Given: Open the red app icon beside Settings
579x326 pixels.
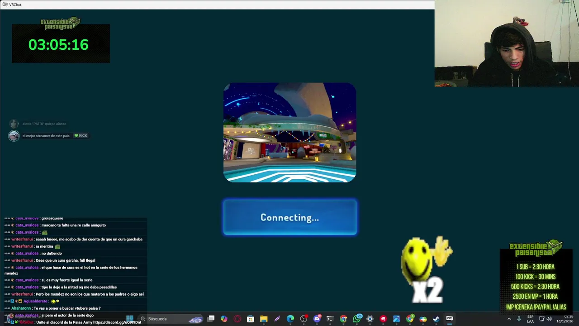Looking at the screenshot, I should [383, 319].
